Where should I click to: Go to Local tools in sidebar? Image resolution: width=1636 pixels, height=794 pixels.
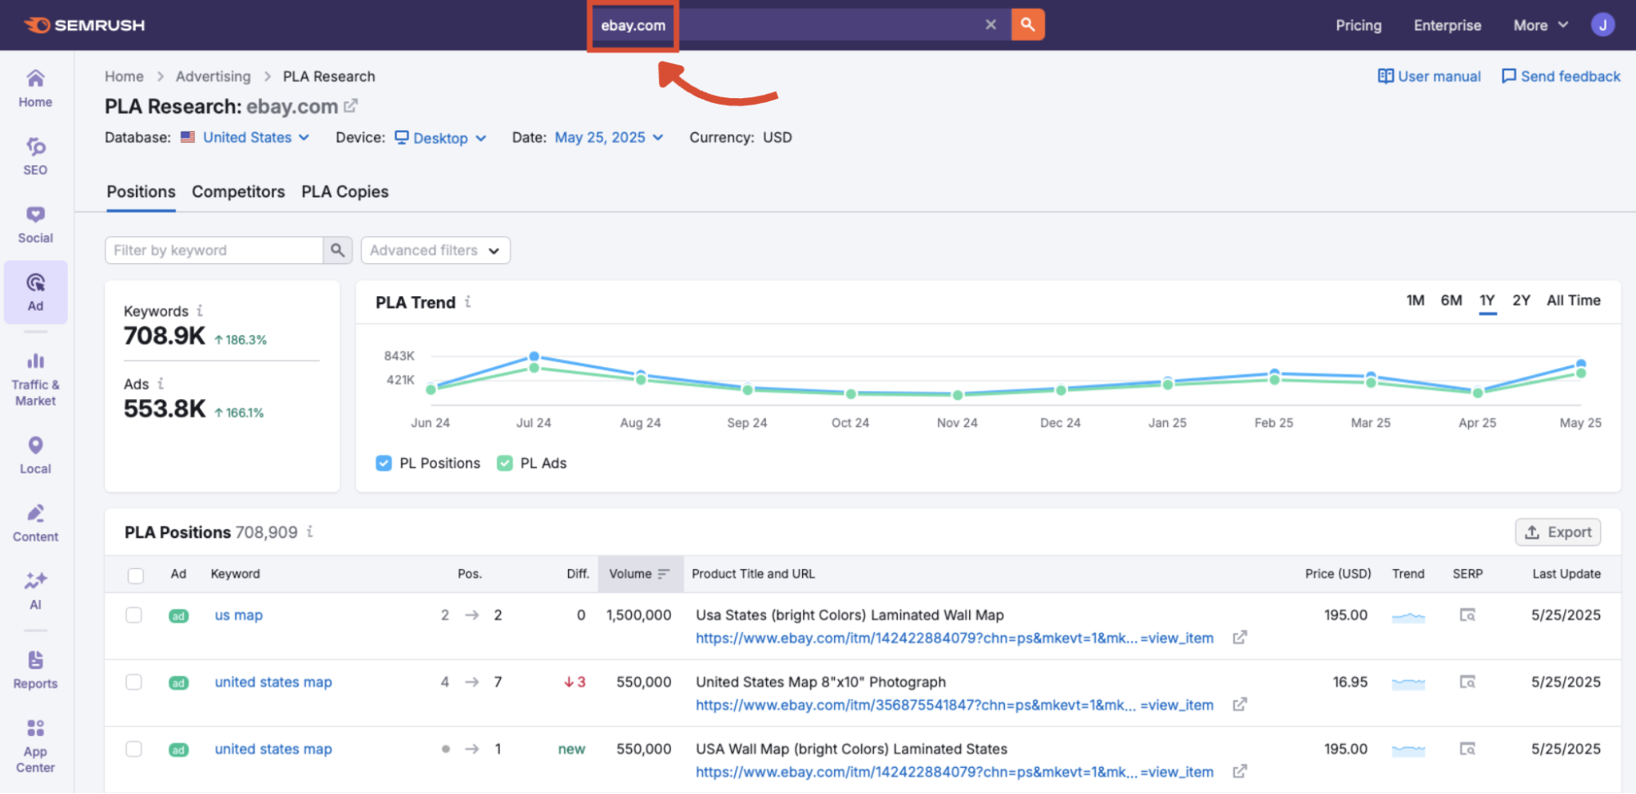coord(35,455)
